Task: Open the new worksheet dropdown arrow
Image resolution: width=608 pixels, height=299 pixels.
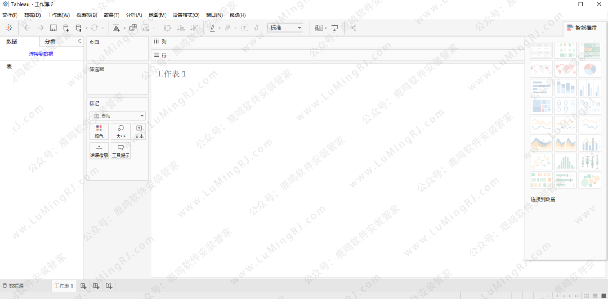Action: point(124,28)
